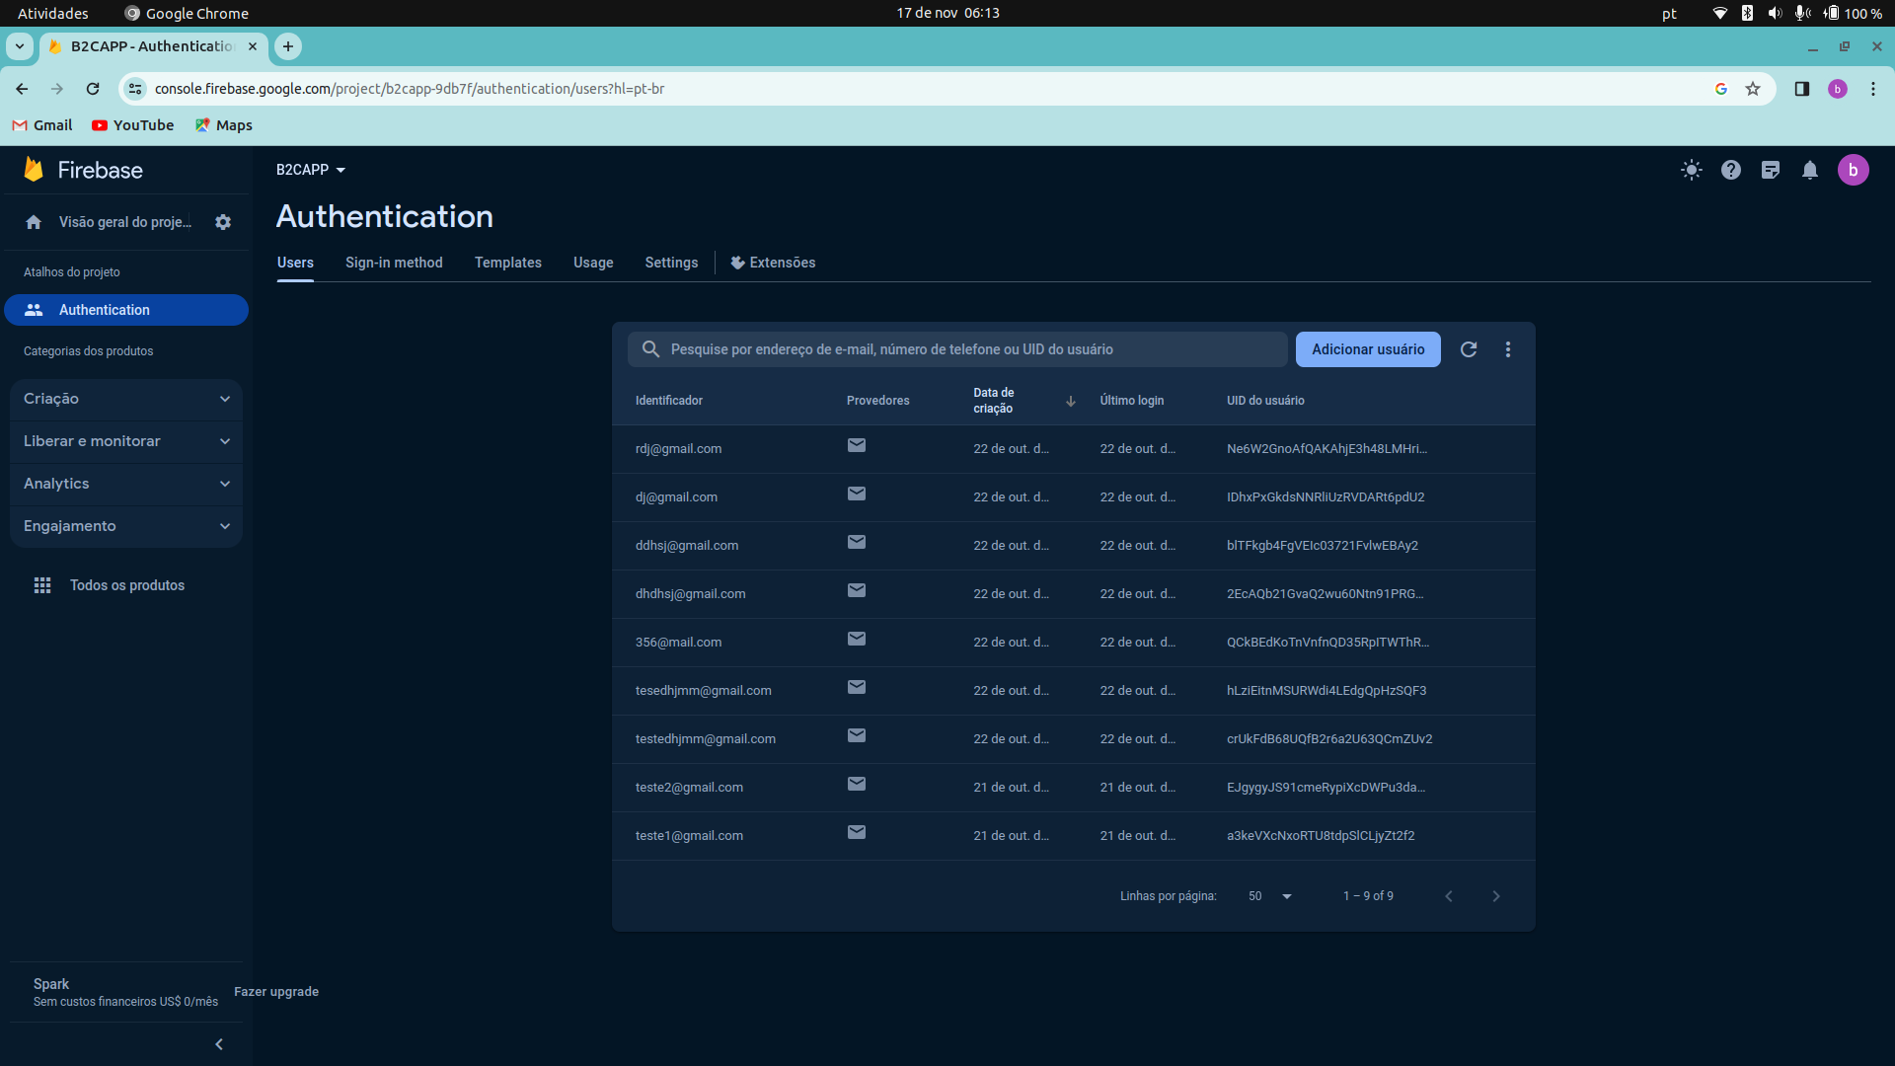The width and height of the screenshot is (1895, 1066).
Task: Select user row teste1@gmail.com
Action: [1073, 836]
